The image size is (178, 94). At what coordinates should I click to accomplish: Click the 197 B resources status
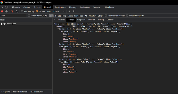[37, 92]
